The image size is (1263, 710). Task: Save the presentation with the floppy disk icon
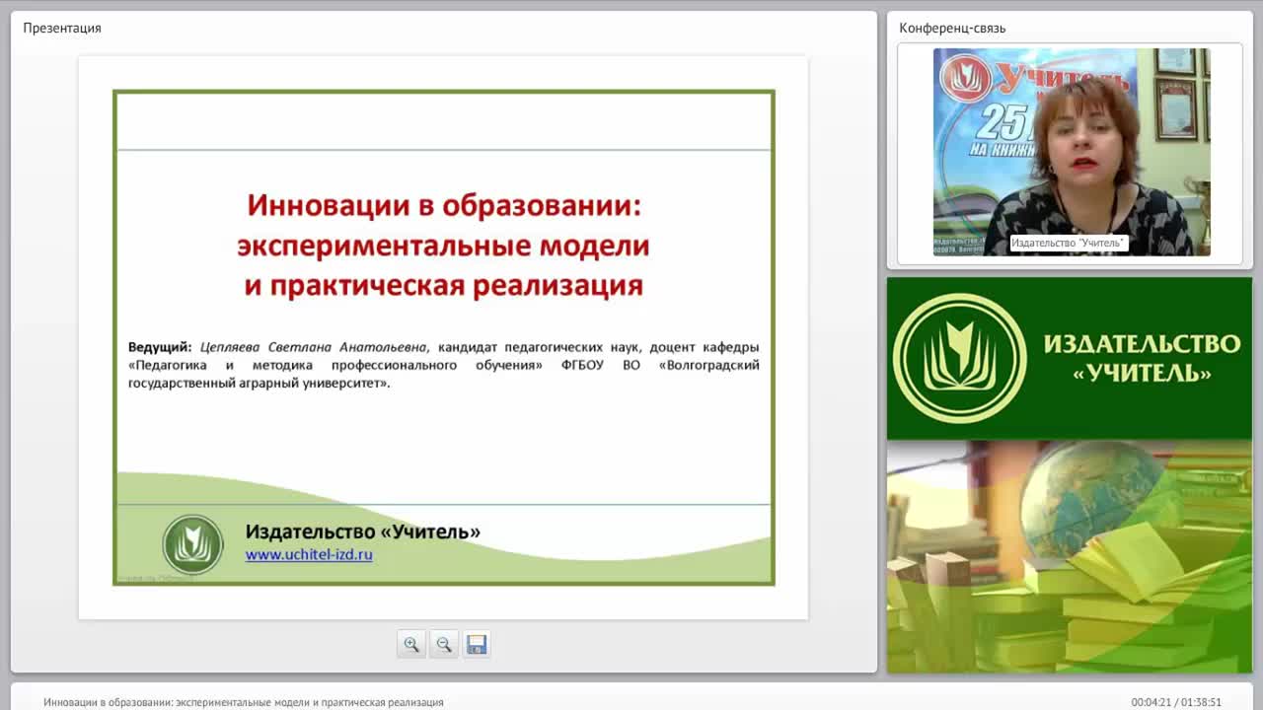coord(477,644)
